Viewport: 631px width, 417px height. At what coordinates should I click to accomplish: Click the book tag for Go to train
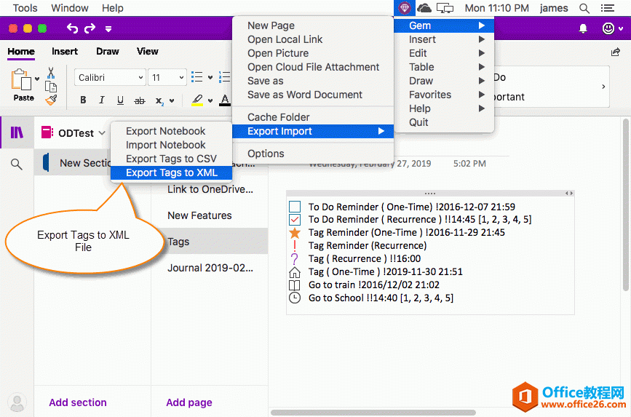[x=295, y=285]
